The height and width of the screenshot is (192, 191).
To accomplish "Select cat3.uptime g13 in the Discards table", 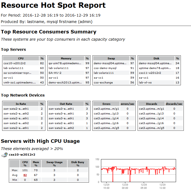I will click(x=151, y=113).
